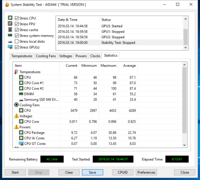The height and width of the screenshot is (180, 200).
Task: Open the Preferences dialog
Action: [146, 172]
